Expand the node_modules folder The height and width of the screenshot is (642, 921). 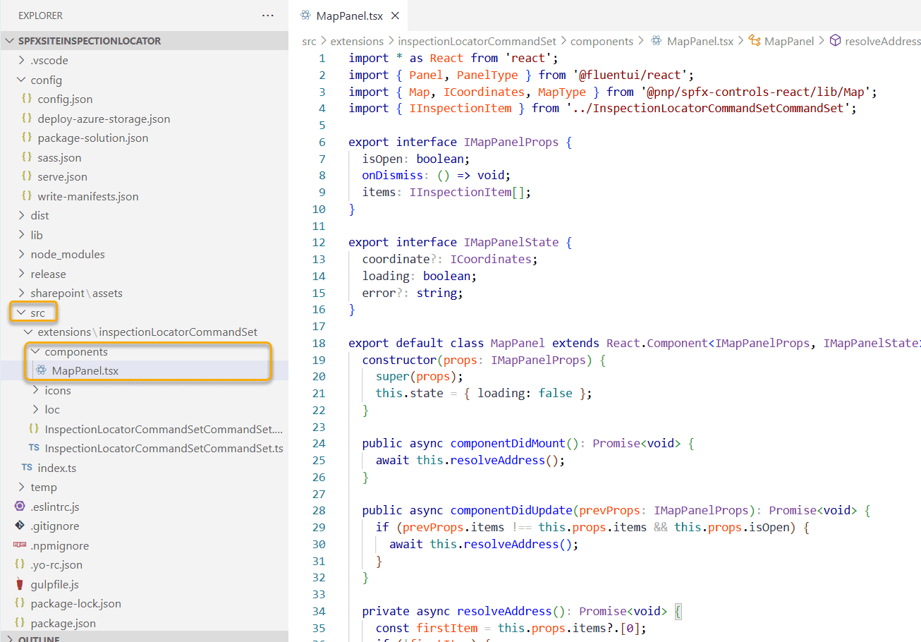tap(21, 254)
